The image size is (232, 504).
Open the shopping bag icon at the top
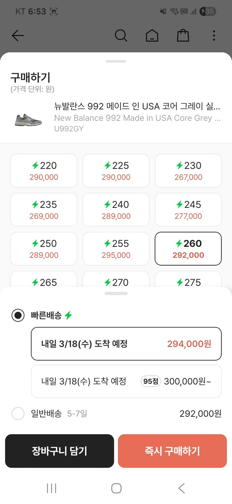pyautogui.click(x=183, y=35)
